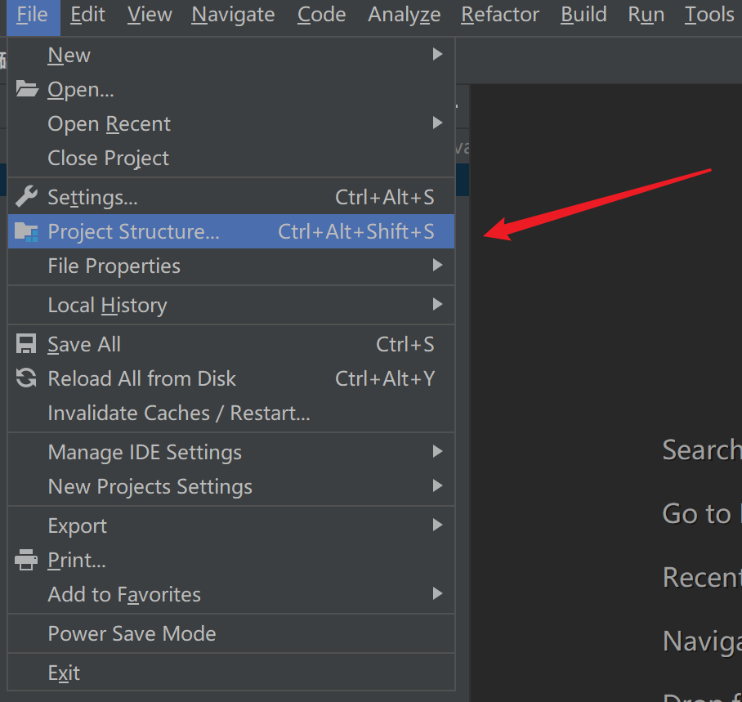Click the Reload All from Disk icon

pos(27,378)
